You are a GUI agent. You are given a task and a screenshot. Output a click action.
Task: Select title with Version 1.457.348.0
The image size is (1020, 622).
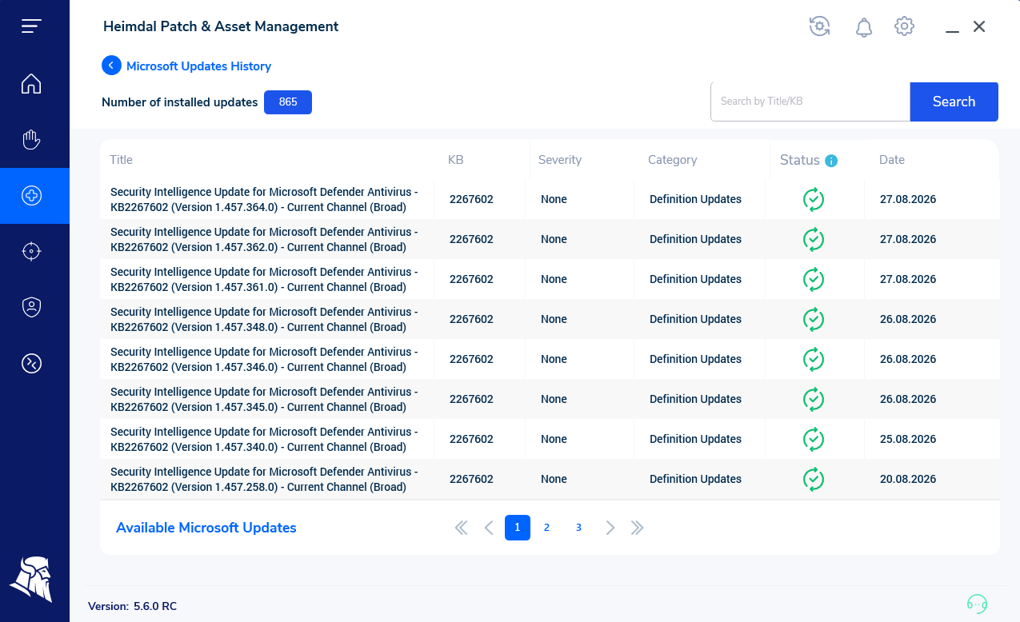[264, 319]
